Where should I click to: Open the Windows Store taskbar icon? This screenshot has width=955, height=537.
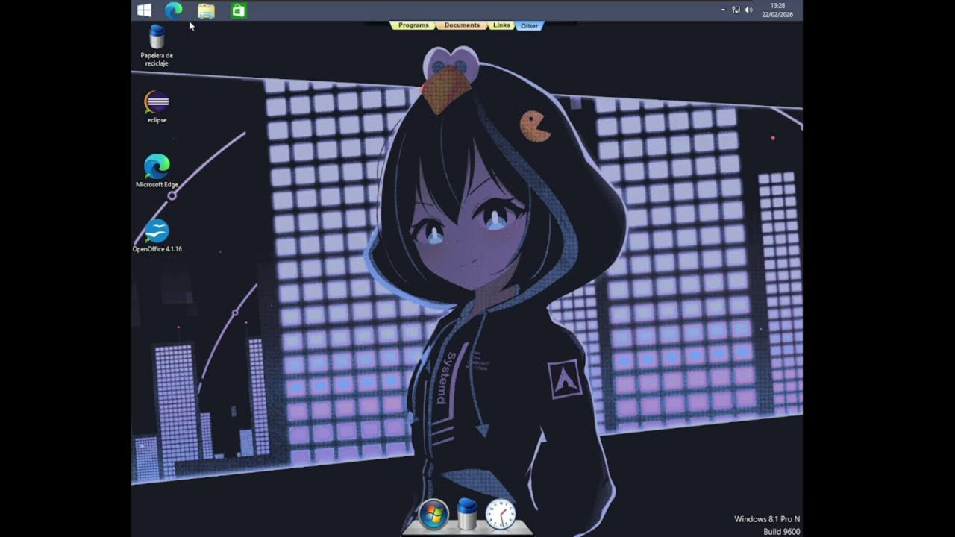click(x=238, y=10)
